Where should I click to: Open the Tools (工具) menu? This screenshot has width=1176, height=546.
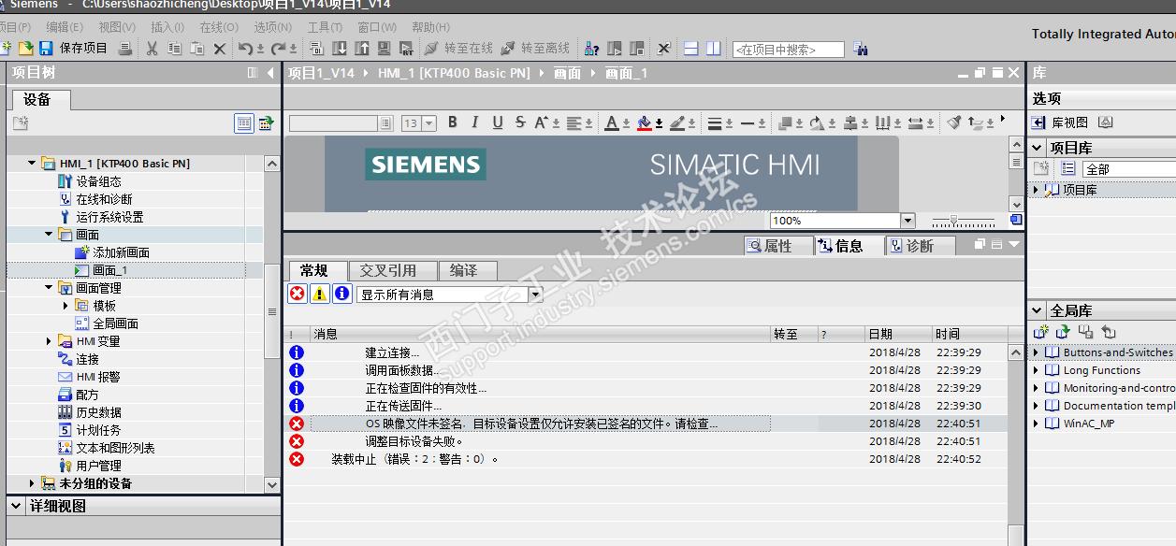[325, 27]
